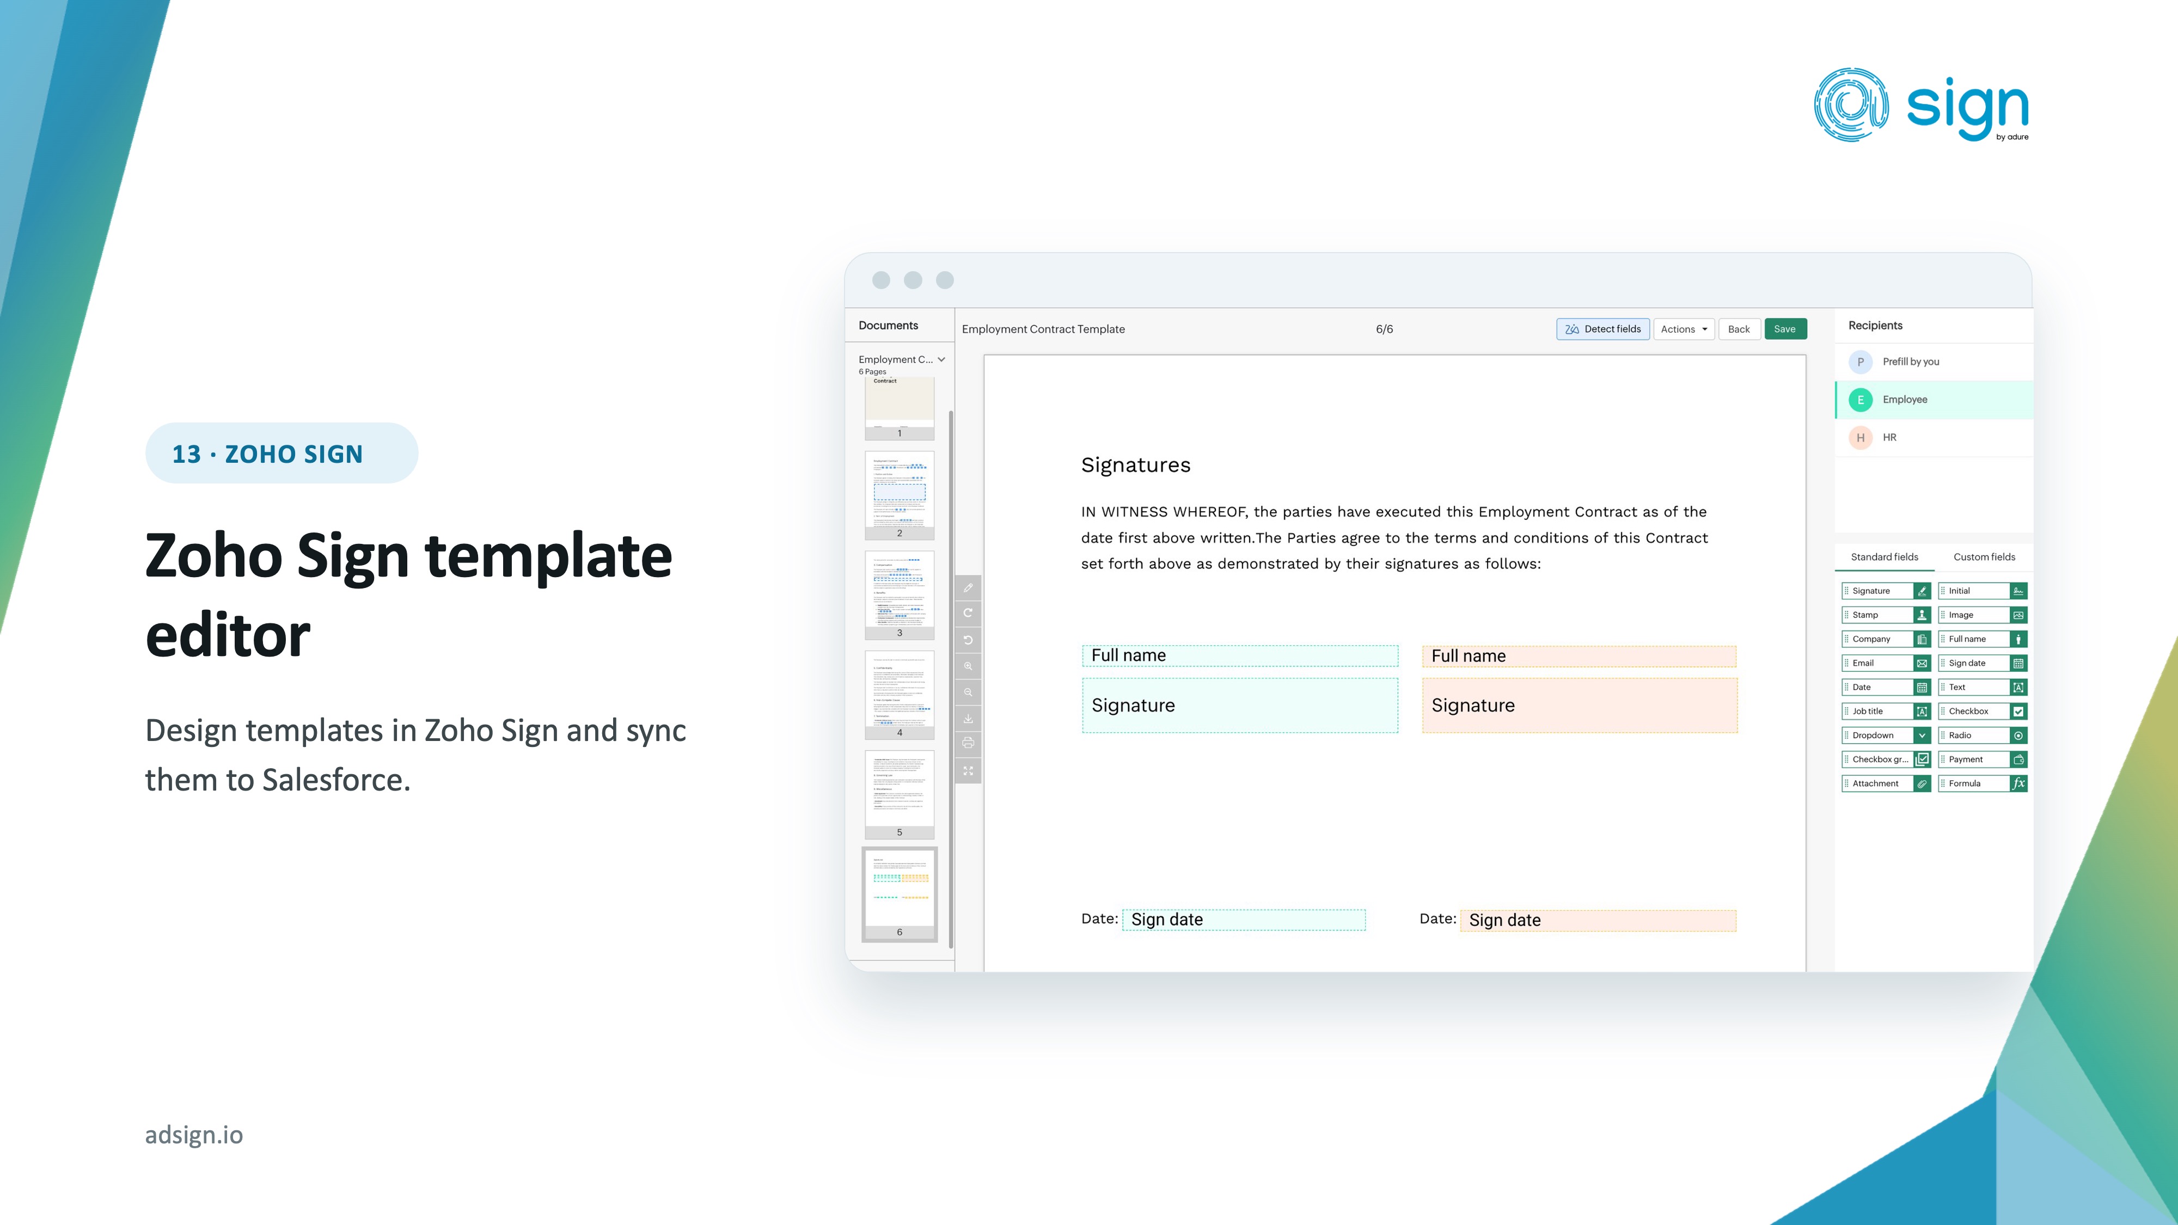Open page 4 thumbnail

tap(899, 694)
